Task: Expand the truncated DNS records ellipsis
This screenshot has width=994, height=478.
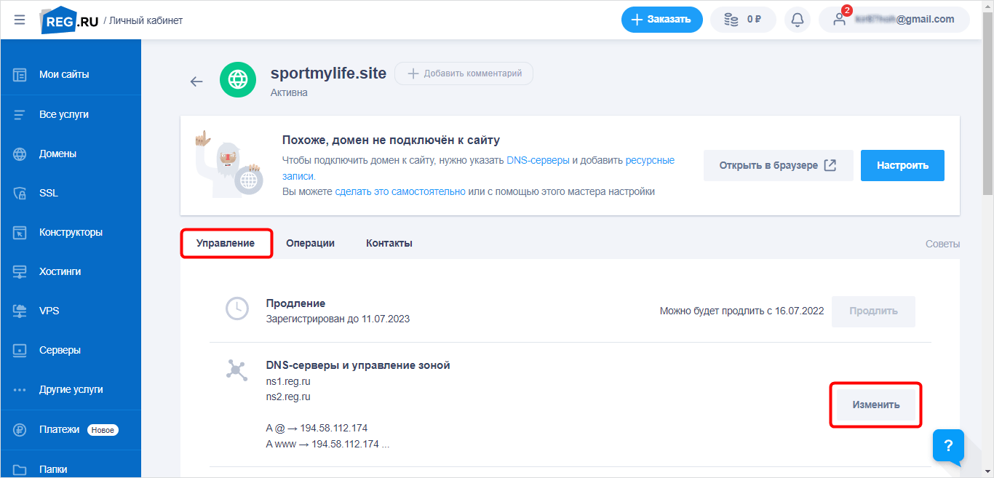Action: pyautogui.click(x=386, y=444)
